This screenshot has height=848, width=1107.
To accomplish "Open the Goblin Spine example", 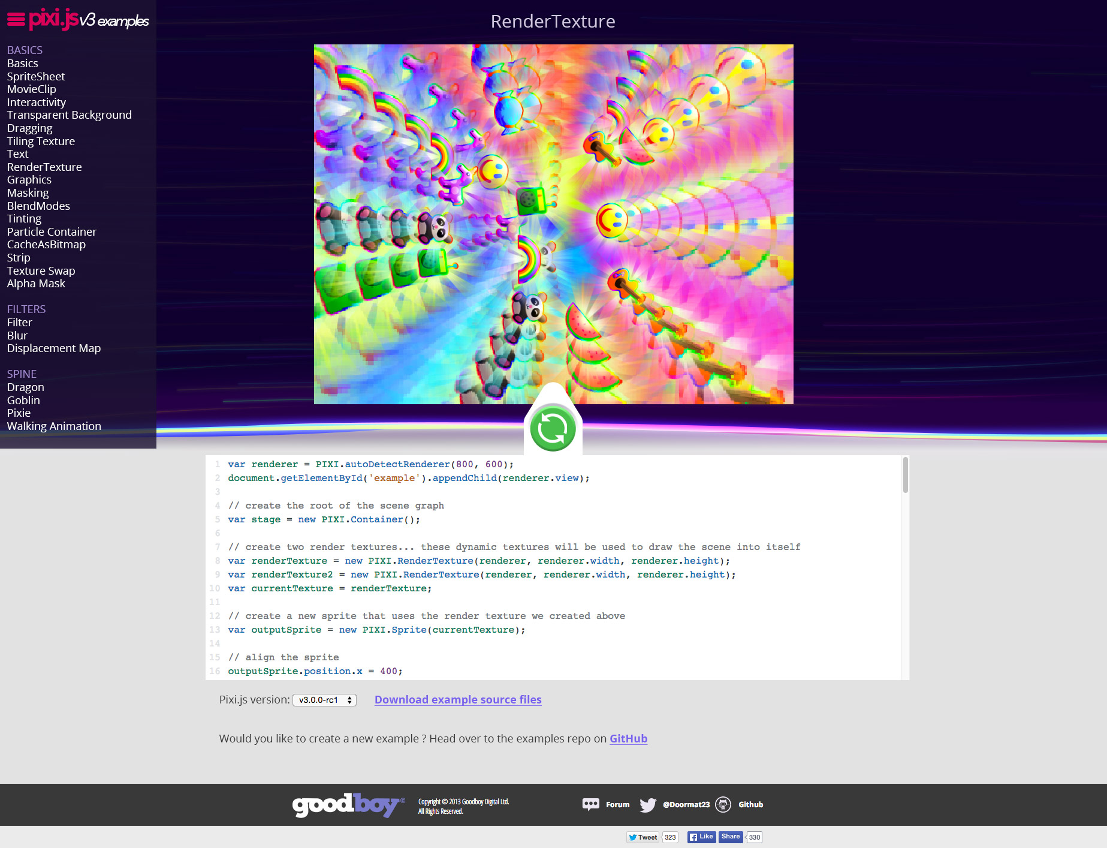I will coord(23,400).
